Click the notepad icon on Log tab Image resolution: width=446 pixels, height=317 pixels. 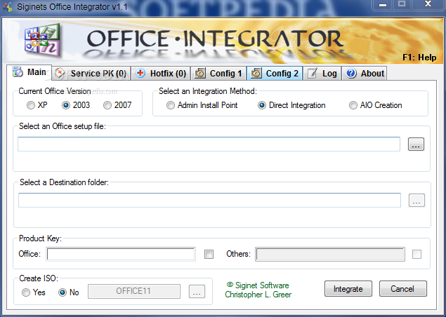coord(313,73)
